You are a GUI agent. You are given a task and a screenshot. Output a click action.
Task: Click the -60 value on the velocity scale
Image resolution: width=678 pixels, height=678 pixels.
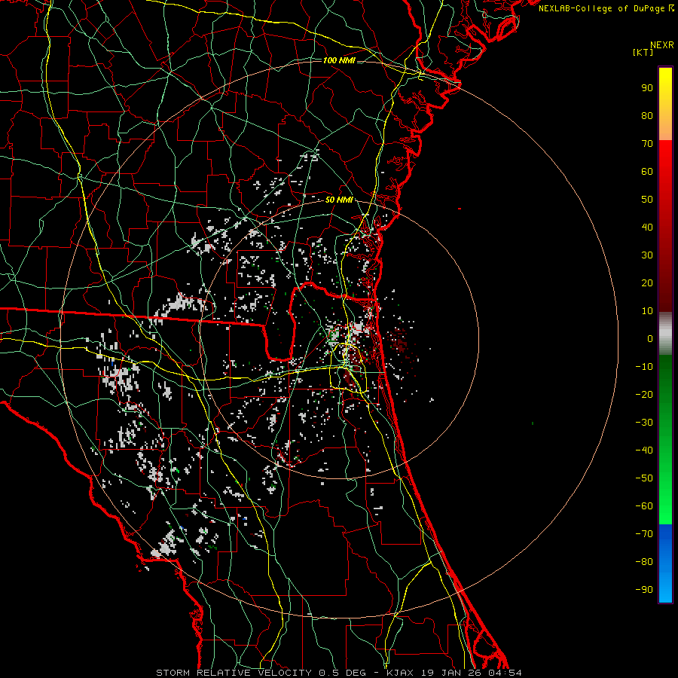[x=644, y=506]
